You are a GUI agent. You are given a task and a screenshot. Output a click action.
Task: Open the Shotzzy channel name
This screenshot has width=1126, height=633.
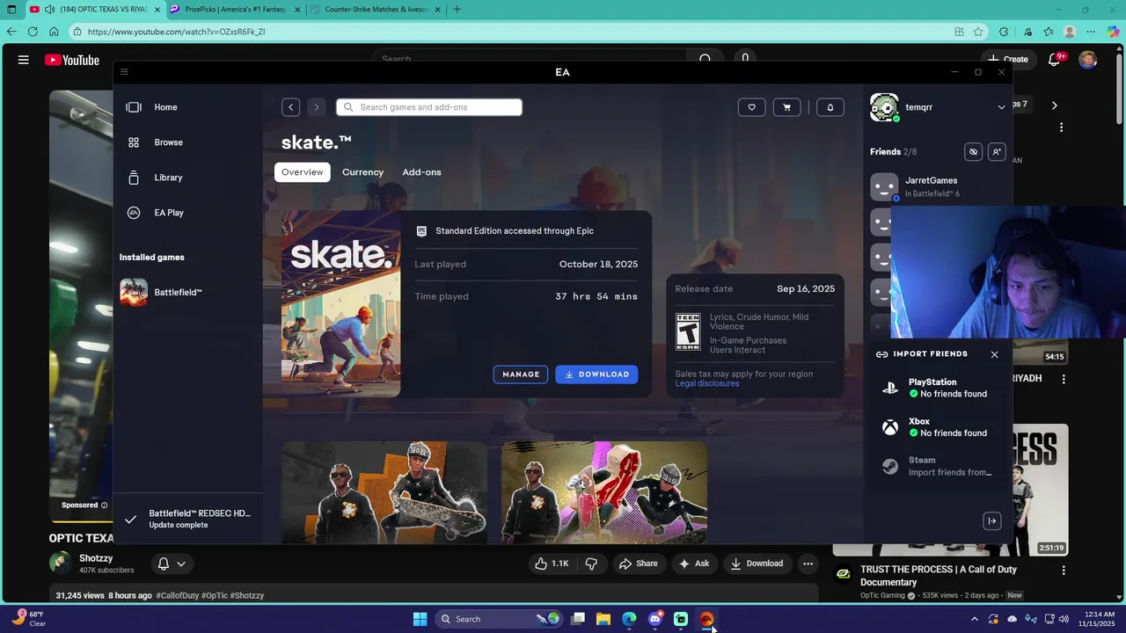click(96, 558)
